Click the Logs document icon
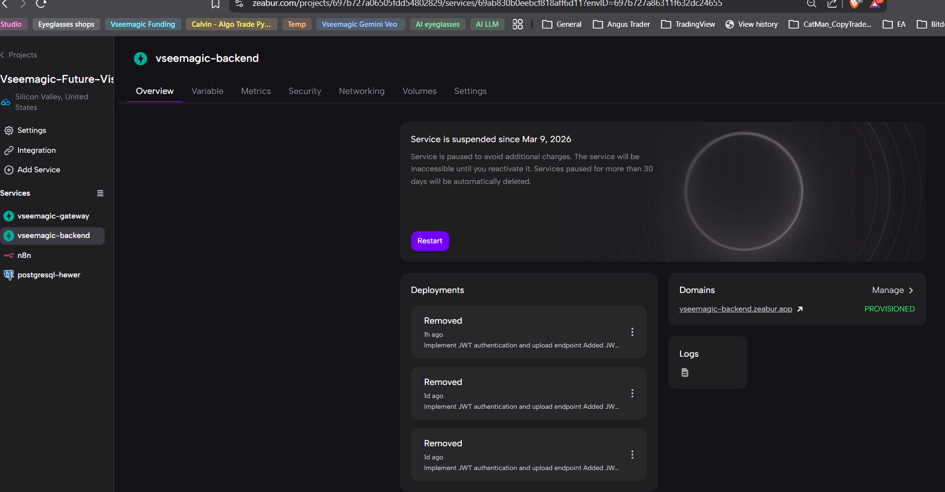 [685, 373]
